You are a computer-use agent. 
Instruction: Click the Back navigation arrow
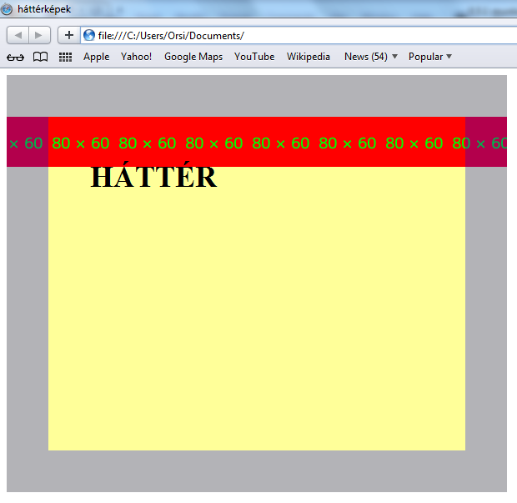coord(18,35)
